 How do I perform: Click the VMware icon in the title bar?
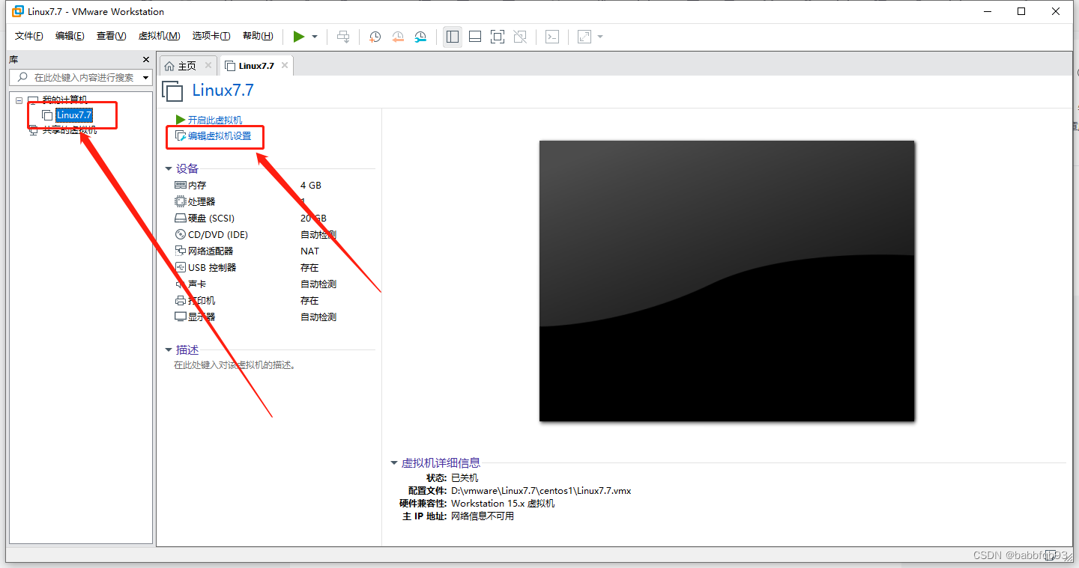18,11
